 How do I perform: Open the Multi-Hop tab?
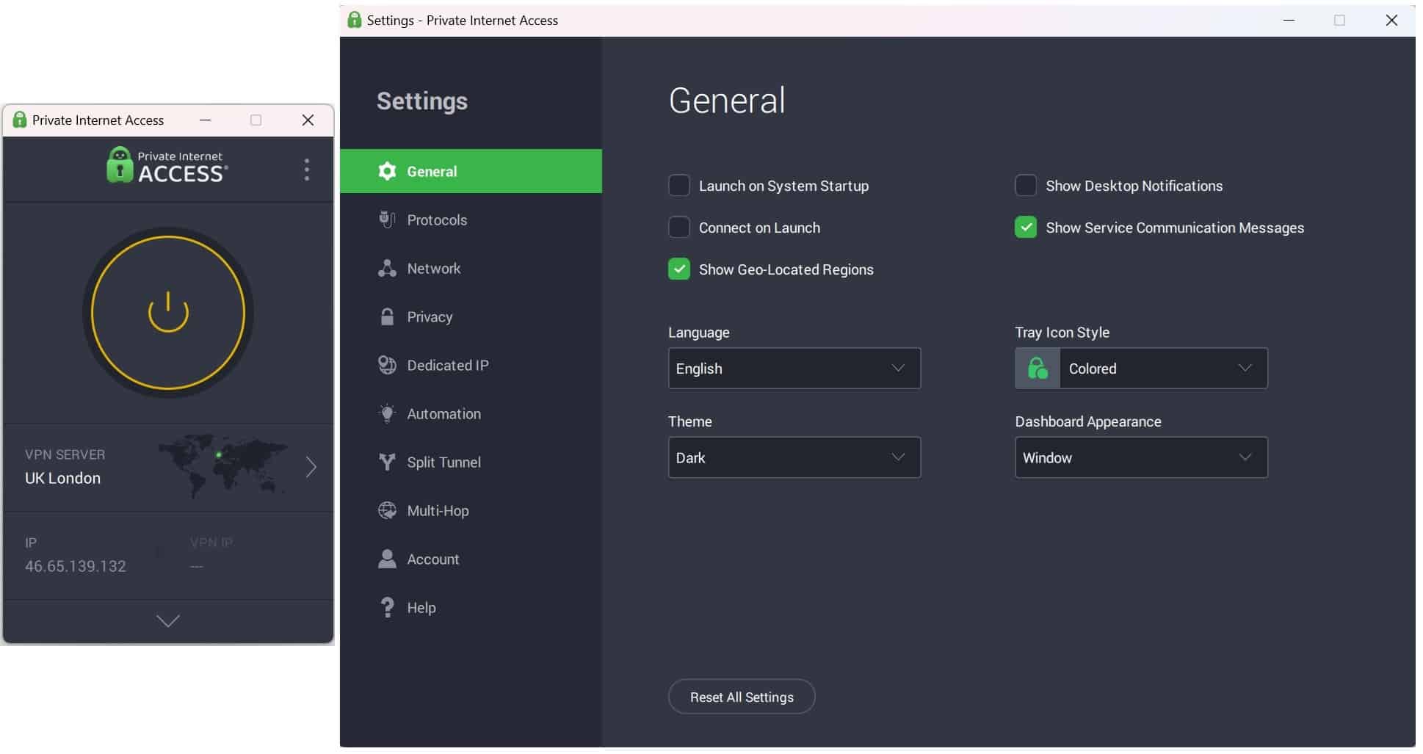(471, 510)
